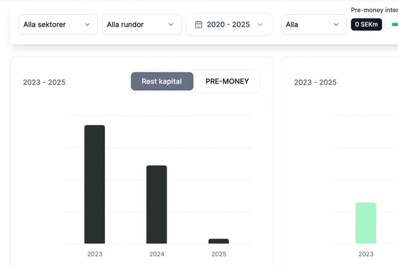Click the 2023 - 2025 heading of left chart
398x266 pixels.
click(x=44, y=82)
